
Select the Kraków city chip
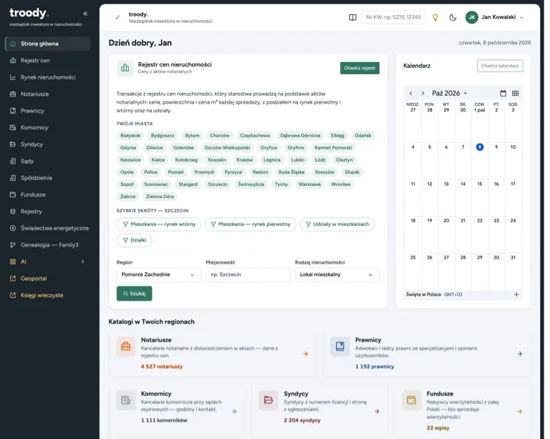click(244, 160)
